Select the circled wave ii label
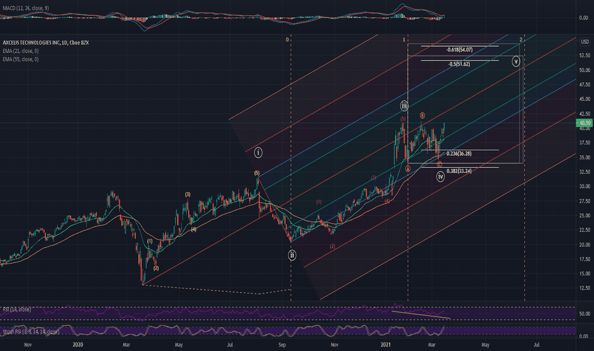594x351 pixels. pyautogui.click(x=292, y=255)
